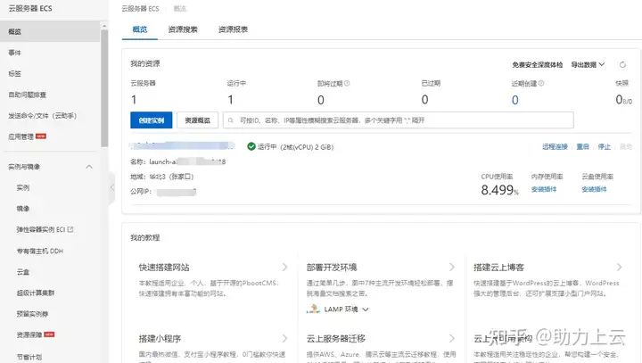
Task: Open the LAMP 环境 dropdown
Action: 346,309
